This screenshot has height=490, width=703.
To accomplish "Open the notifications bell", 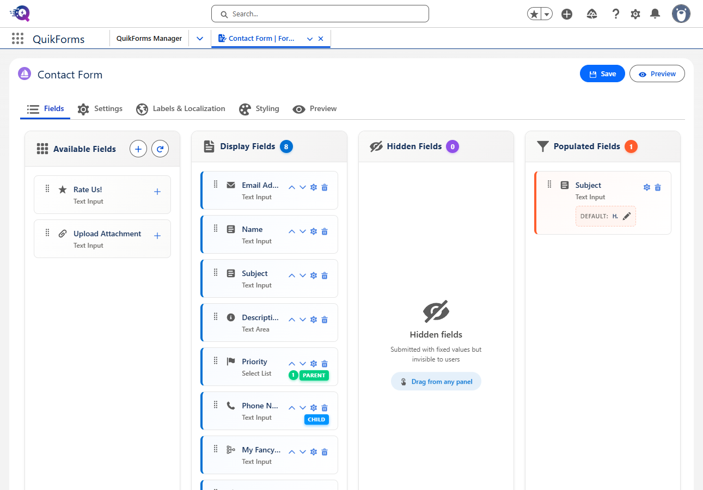I will (x=655, y=14).
